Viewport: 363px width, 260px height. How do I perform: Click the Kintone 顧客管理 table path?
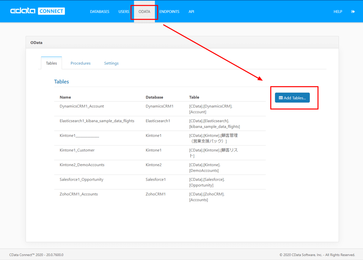click(x=214, y=138)
